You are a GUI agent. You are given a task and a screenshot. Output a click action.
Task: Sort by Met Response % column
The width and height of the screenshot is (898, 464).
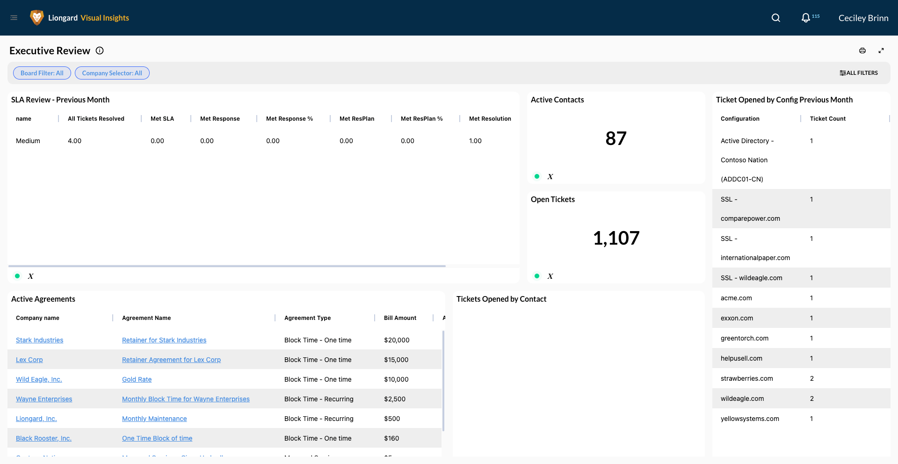(290, 119)
